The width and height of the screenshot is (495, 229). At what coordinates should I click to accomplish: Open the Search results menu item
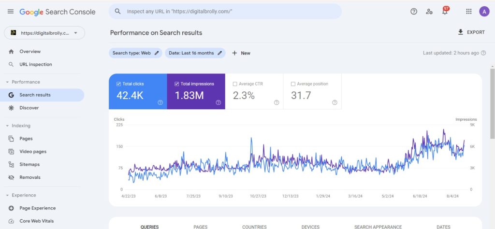[x=42, y=95]
